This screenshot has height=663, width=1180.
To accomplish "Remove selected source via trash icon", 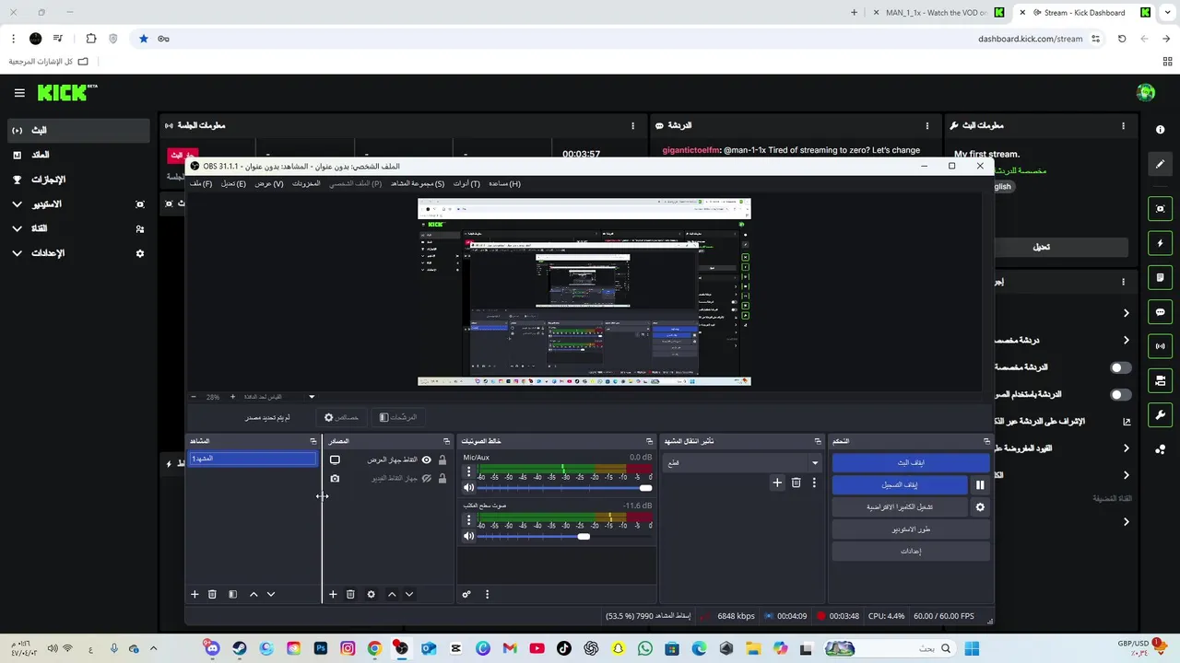I will coord(350,594).
